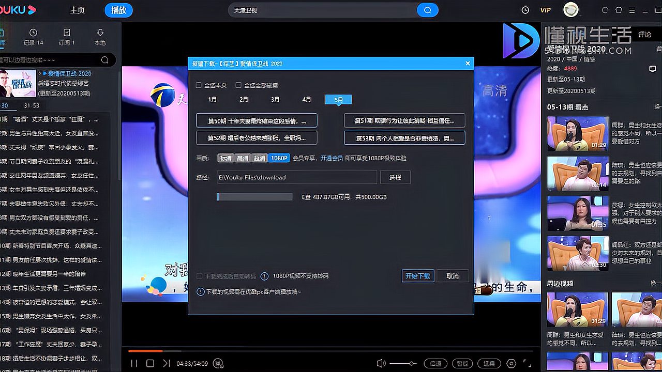Image resolution: width=662 pixels, height=372 pixels.
Task: Click the top search box containing 天津卫视
Action: (322, 10)
